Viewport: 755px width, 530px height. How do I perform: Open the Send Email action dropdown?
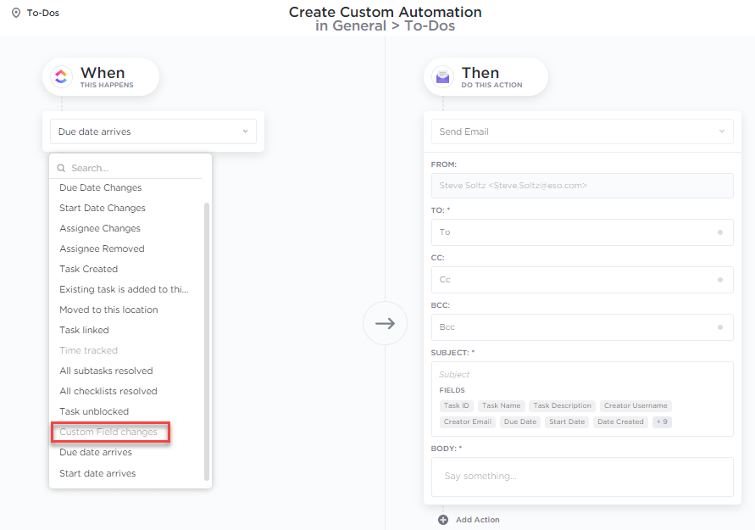tap(582, 131)
